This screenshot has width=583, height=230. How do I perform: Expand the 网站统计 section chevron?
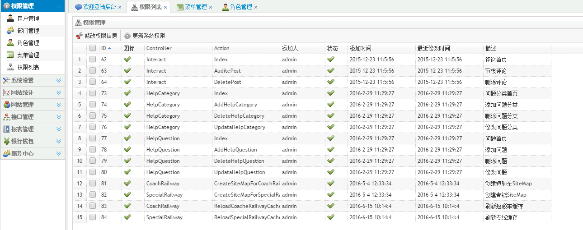pyautogui.click(x=59, y=92)
